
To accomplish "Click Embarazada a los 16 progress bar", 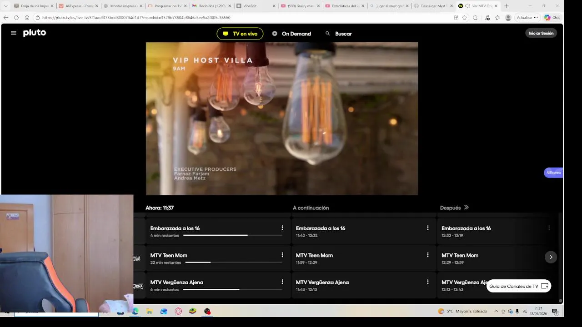I will [233, 235].
